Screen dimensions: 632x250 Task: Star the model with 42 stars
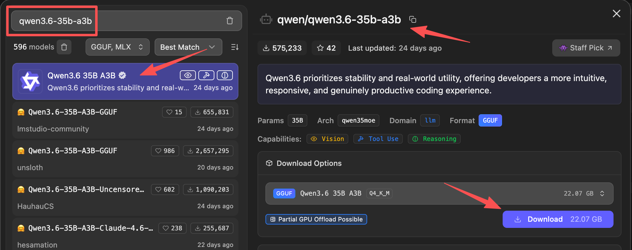pos(326,48)
